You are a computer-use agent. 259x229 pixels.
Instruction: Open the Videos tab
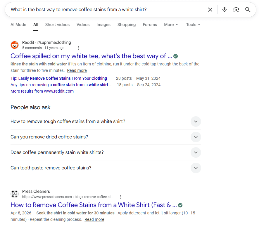click(83, 25)
